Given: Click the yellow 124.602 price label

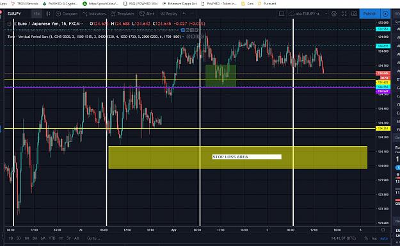Looking at the screenshot, I should pyautogui.click(x=383, y=83).
